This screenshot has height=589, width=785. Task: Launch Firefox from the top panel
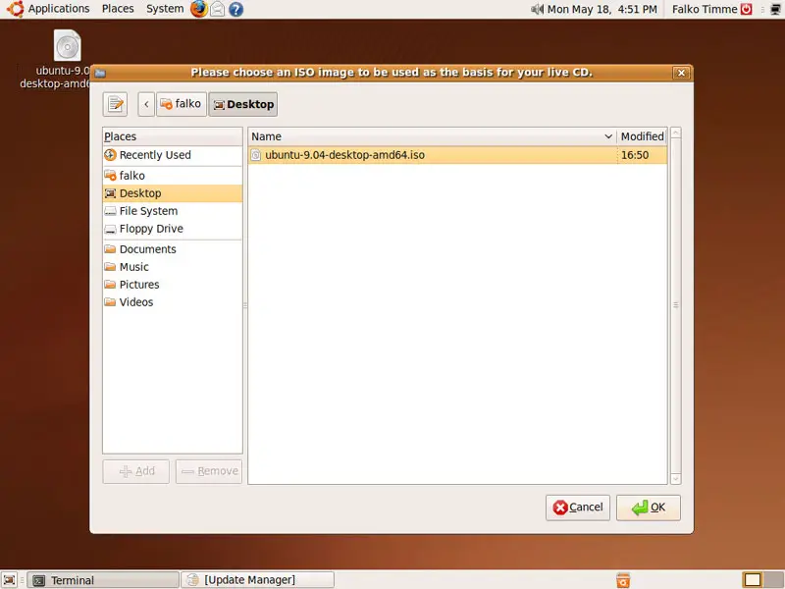pos(199,9)
